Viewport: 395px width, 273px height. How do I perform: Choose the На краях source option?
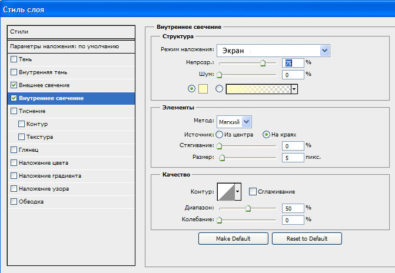click(266, 135)
